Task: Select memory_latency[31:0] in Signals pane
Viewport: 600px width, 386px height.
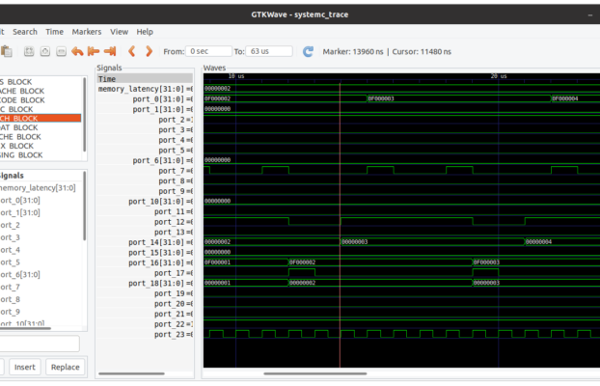Action: coord(145,89)
